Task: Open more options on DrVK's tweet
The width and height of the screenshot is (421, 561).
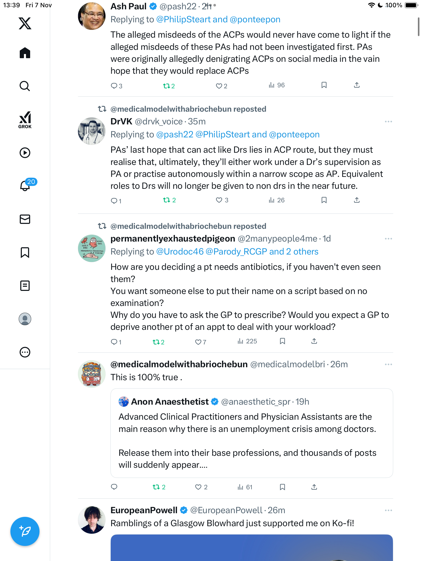Action: [x=388, y=122]
